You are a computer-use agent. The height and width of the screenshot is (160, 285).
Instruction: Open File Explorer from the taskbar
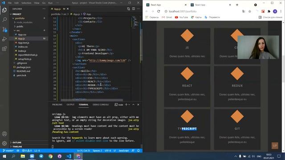[x=23, y=156]
